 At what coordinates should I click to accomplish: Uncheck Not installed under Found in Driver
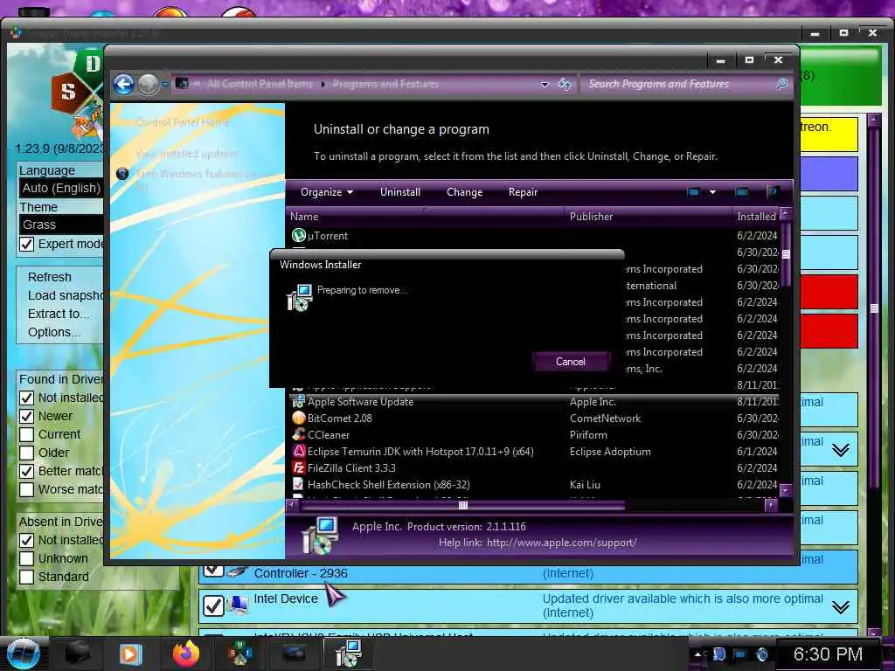click(x=26, y=398)
